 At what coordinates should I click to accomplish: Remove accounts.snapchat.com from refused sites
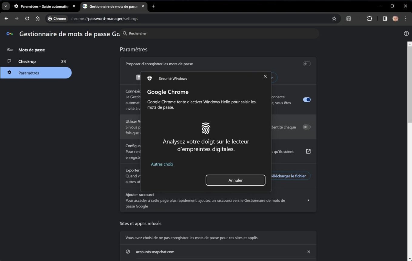point(309,252)
